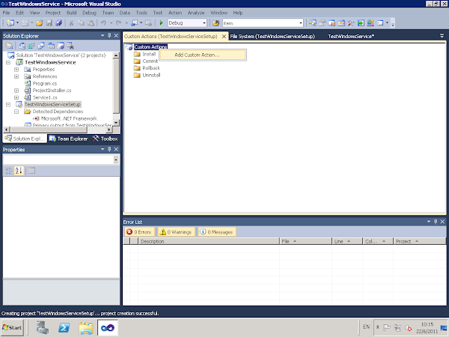Open the Properties panel object dropdown
The height and width of the screenshot is (337, 449).
point(116,160)
